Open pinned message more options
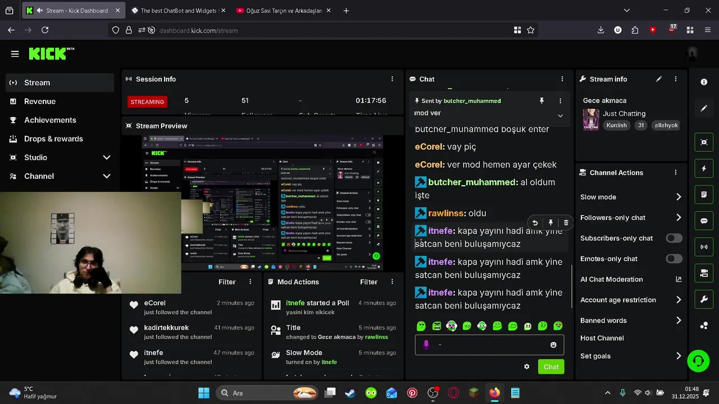This screenshot has width=719, height=404. [560, 101]
